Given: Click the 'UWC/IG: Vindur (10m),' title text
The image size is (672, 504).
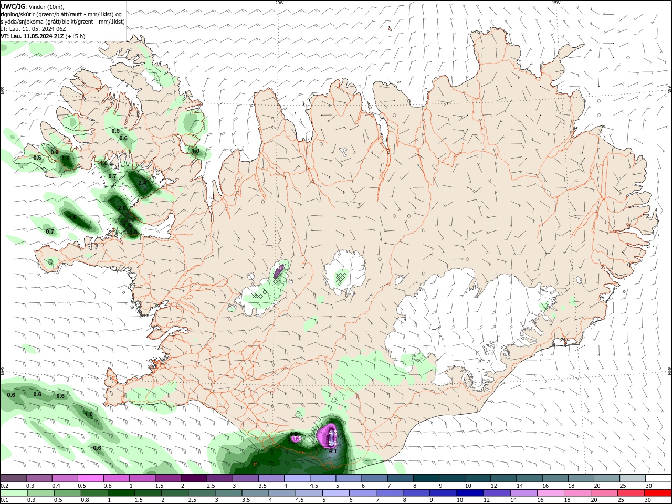Looking at the screenshot, I should (33, 6).
